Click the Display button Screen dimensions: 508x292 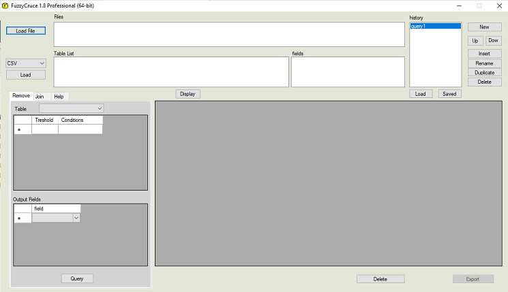(x=188, y=94)
